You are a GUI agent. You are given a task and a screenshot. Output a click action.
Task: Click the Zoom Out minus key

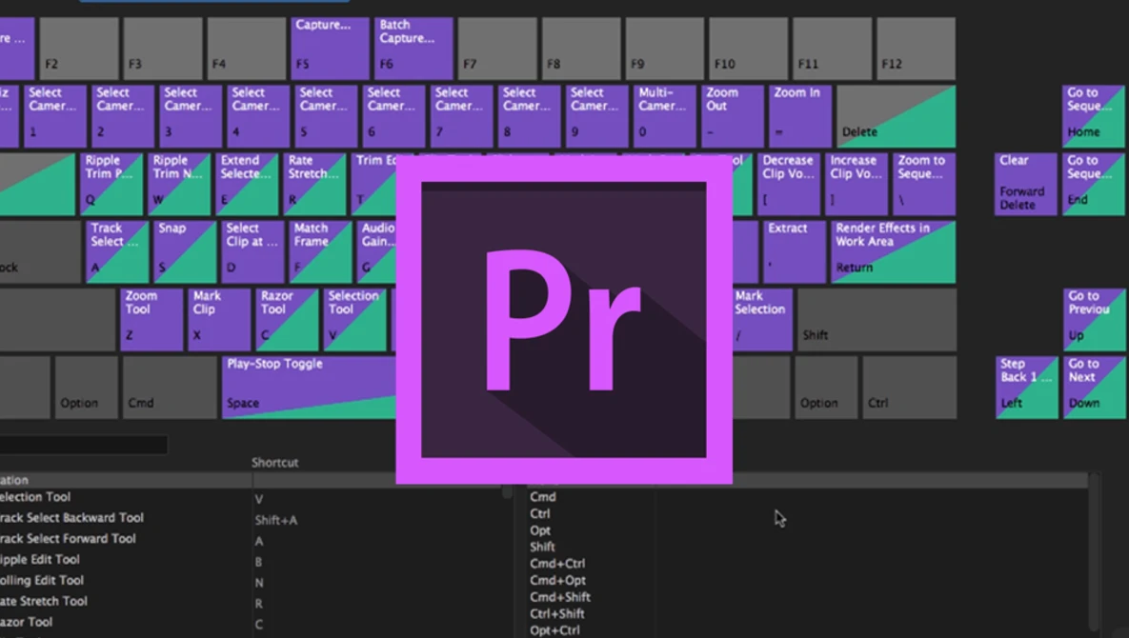pos(733,116)
